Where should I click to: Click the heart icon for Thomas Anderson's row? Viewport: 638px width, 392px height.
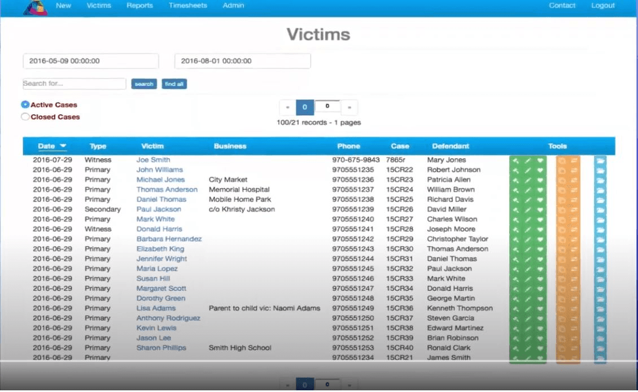pos(540,190)
